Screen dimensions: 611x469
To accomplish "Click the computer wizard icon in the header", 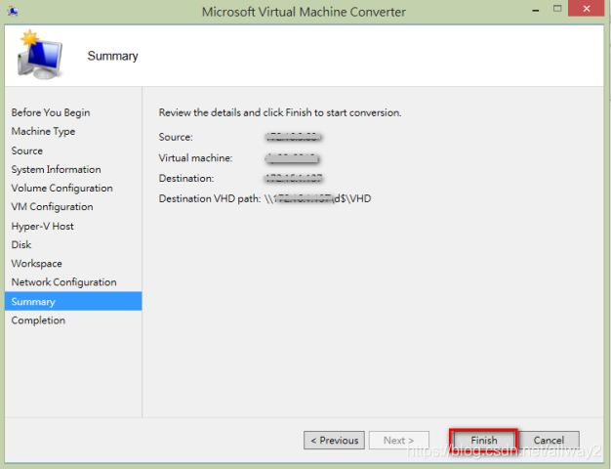I will (39, 55).
